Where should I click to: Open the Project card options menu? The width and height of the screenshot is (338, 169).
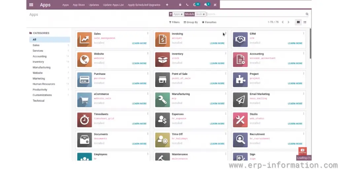304,74
